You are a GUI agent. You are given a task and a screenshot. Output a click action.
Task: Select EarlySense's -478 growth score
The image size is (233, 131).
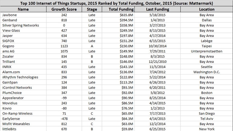click(x=64, y=119)
